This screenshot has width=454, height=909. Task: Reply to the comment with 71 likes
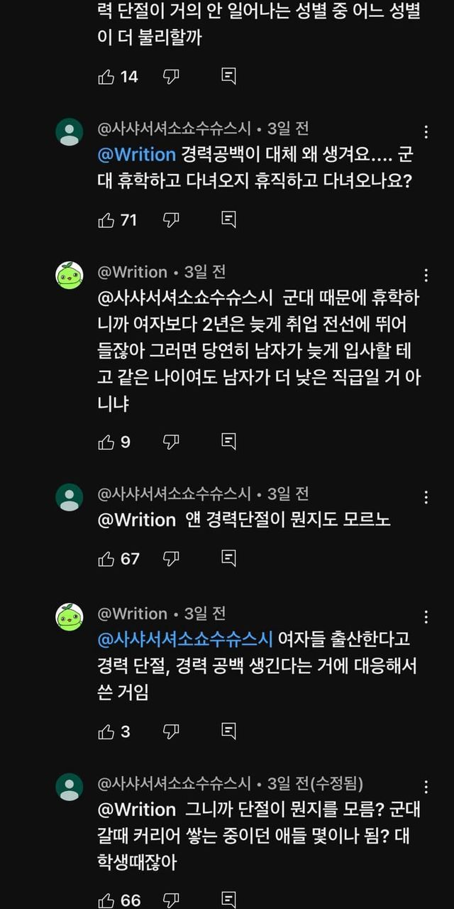tap(228, 220)
